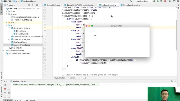Click the Debug bug icon
The height and width of the screenshot is (101, 180).
click(x=158, y=1)
